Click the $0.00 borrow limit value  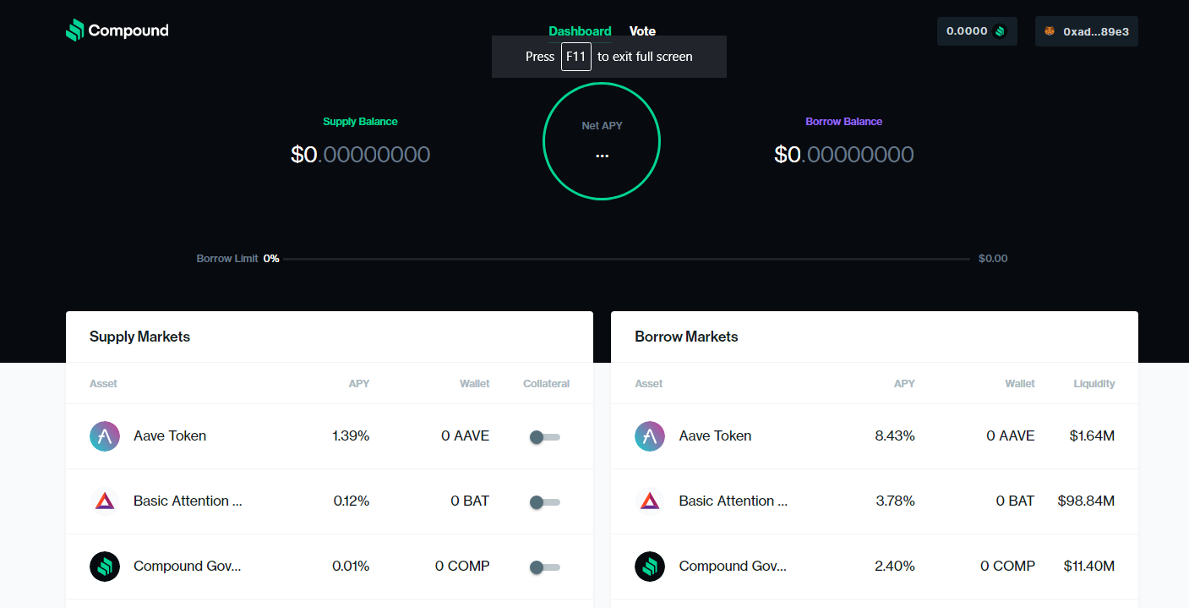tap(993, 259)
